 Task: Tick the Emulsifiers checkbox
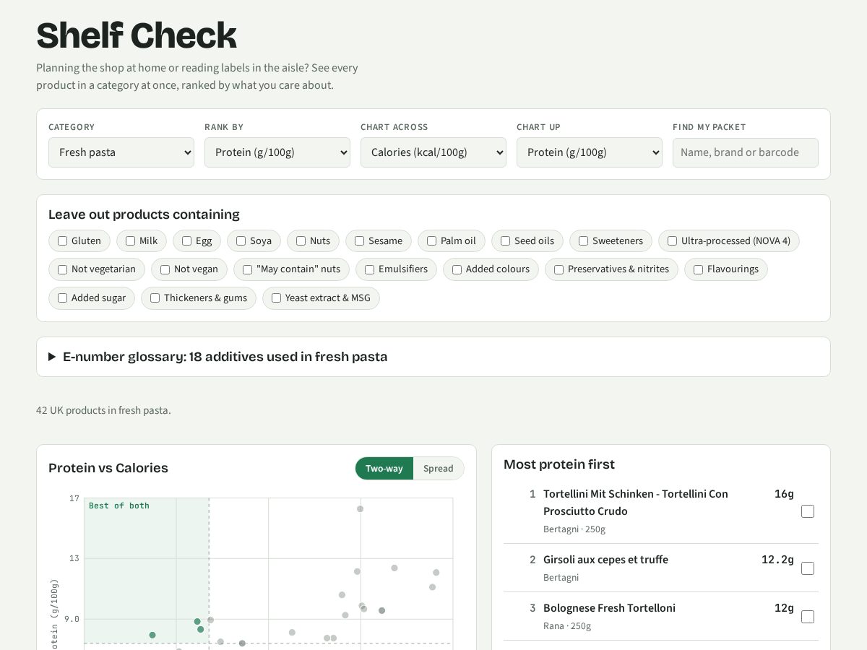(370, 269)
